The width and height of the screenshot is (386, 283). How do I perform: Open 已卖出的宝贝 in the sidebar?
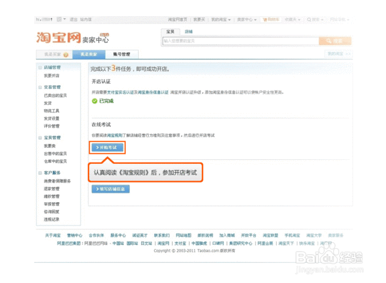tap(56, 95)
